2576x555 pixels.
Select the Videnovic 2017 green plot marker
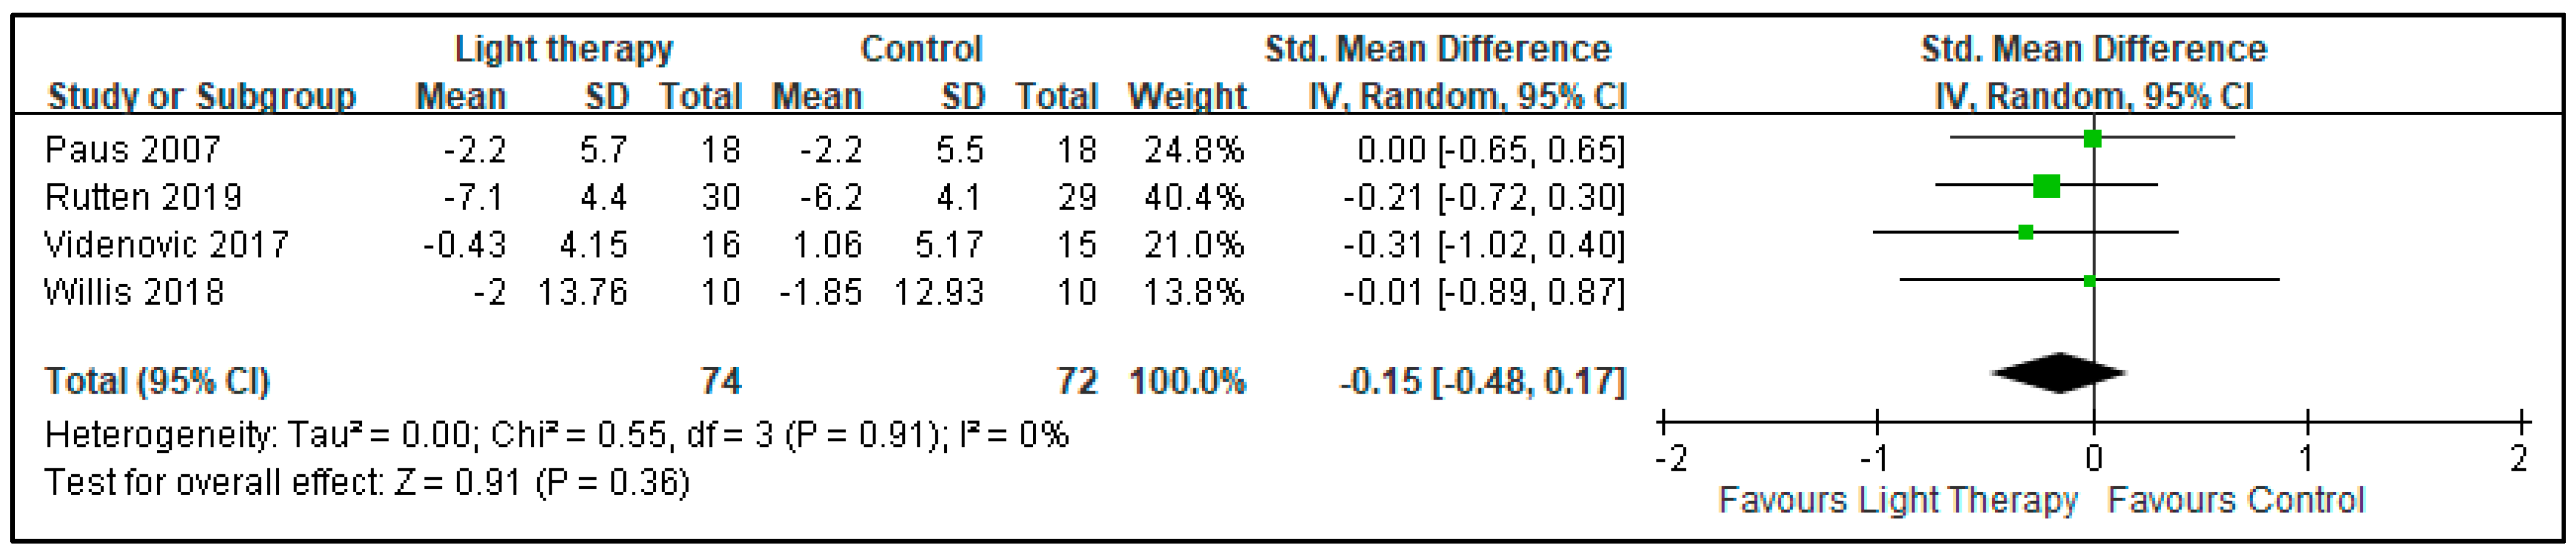[x=2026, y=232]
